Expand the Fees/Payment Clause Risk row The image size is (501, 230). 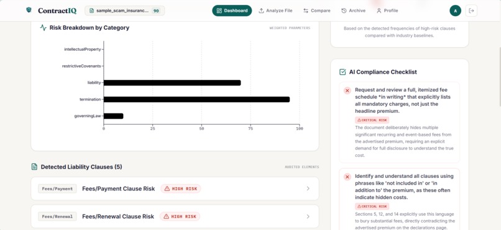coord(175,188)
